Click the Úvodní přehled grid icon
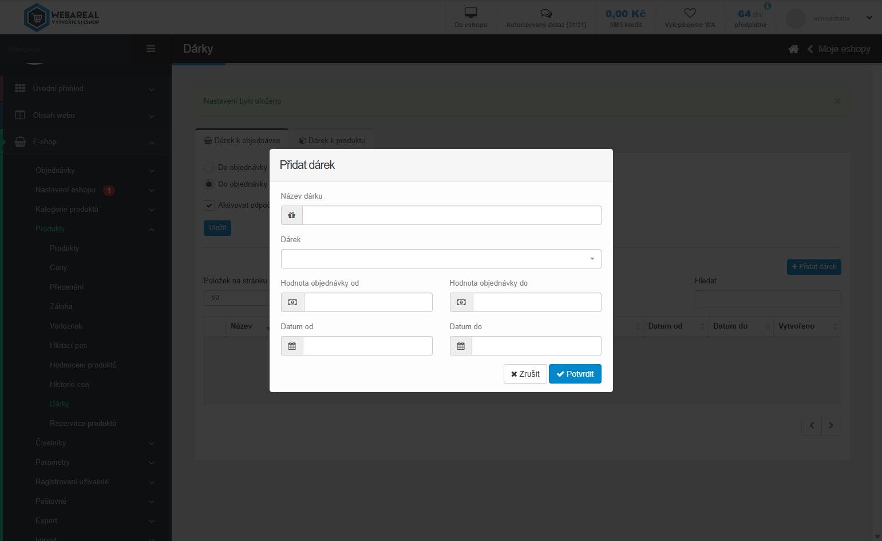The height and width of the screenshot is (541, 882). point(20,88)
